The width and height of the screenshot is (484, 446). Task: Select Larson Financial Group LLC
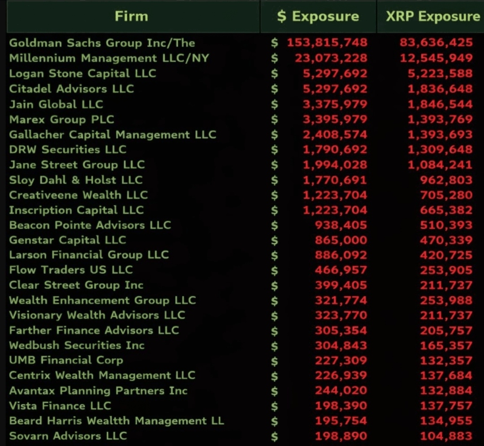[x=89, y=255]
